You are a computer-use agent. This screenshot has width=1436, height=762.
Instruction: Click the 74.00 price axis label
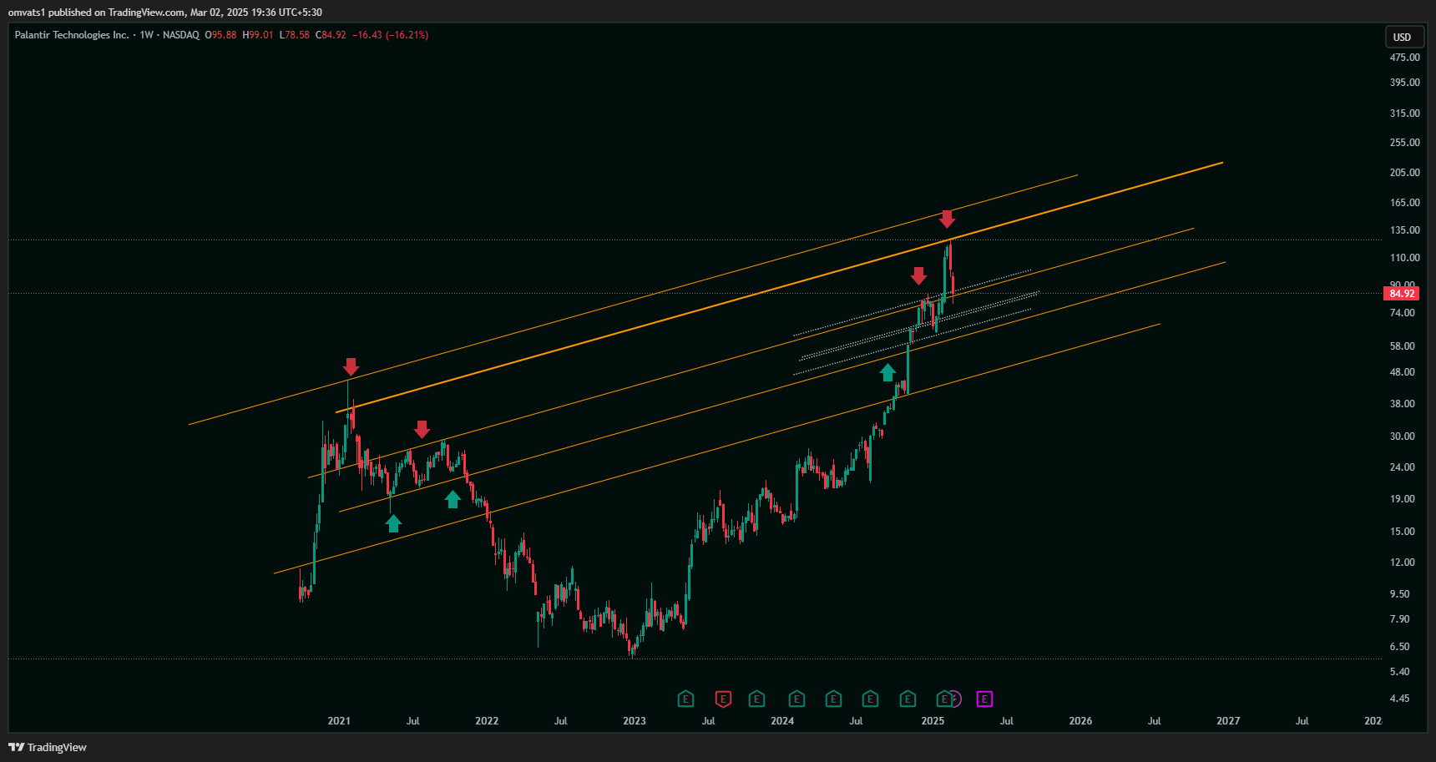(x=1403, y=313)
